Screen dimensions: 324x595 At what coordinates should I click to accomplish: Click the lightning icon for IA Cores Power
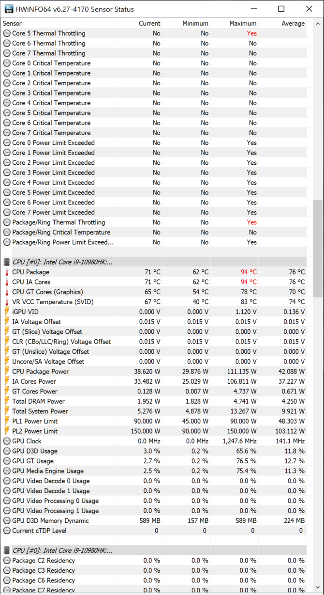pyautogui.click(x=7, y=381)
